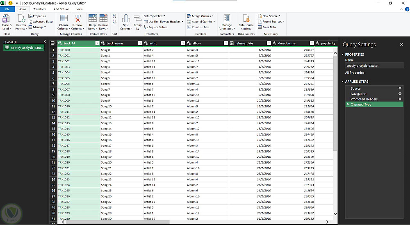
Task: Sort ascending with A-Z icon
Action: coord(114,16)
